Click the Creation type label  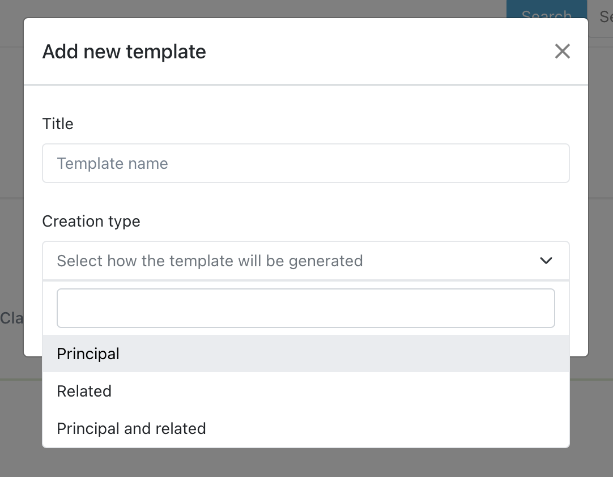[91, 221]
